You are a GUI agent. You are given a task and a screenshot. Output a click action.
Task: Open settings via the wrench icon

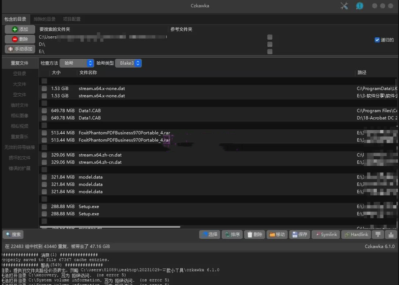point(344,6)
